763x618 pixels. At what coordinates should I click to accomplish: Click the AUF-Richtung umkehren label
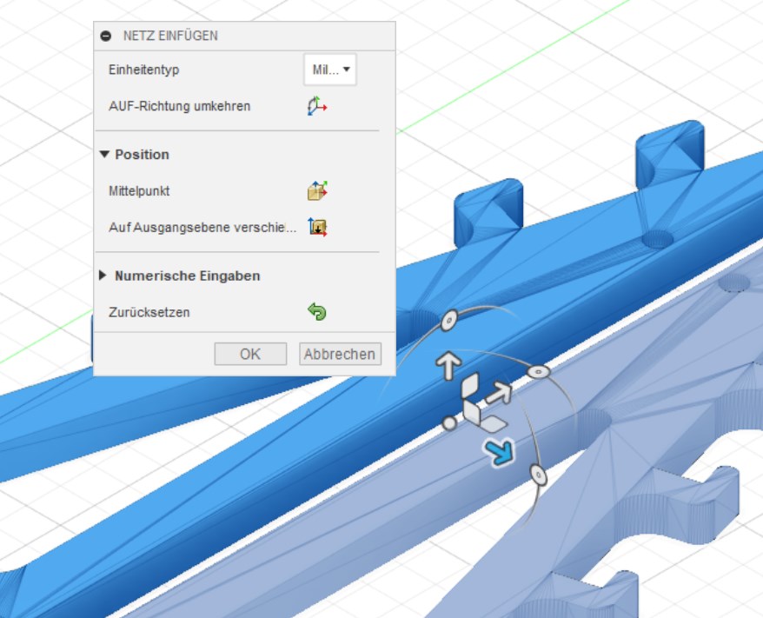[x=180, y=106]
